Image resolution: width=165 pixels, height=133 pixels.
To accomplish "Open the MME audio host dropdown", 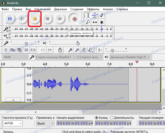I will 15,57.
